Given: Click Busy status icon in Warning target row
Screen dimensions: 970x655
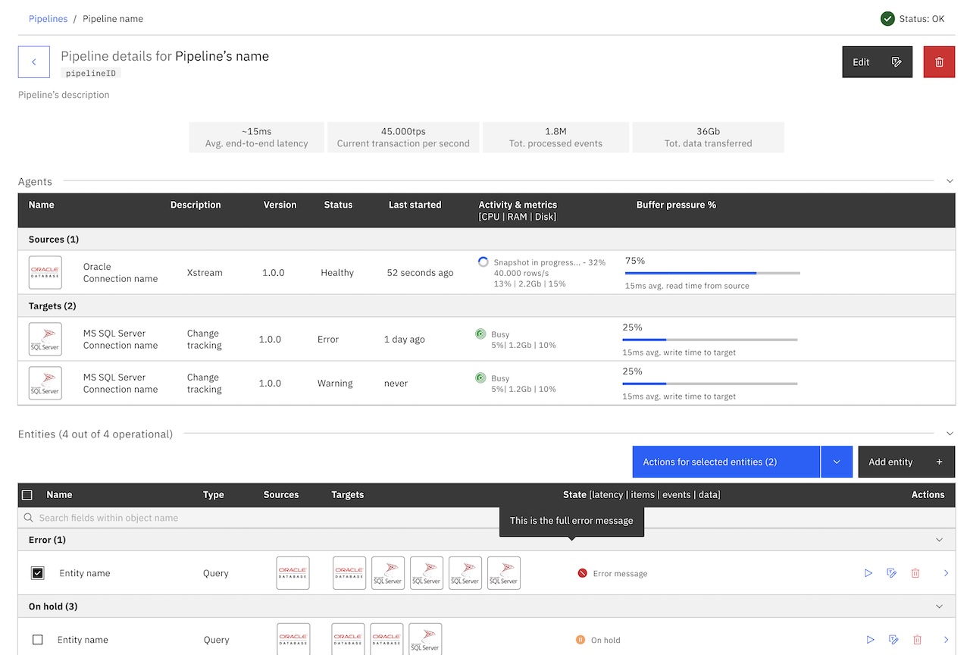Looking at the screenshot, I should click(480, 378).
